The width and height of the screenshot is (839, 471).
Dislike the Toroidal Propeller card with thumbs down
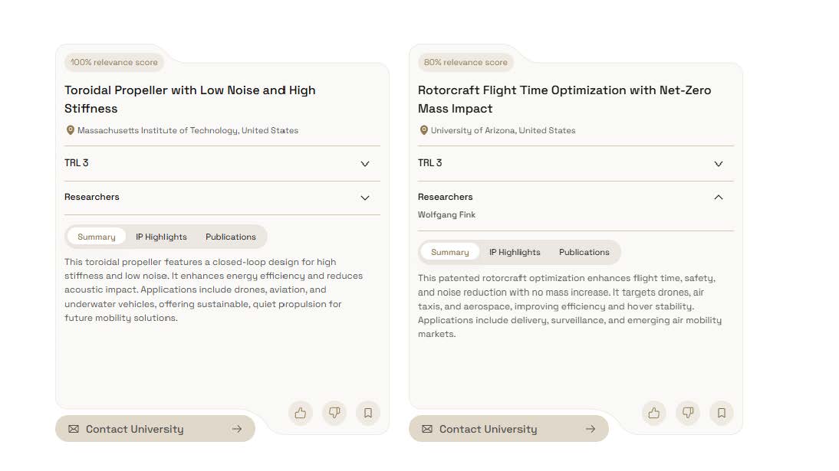[x=334, y=413]
